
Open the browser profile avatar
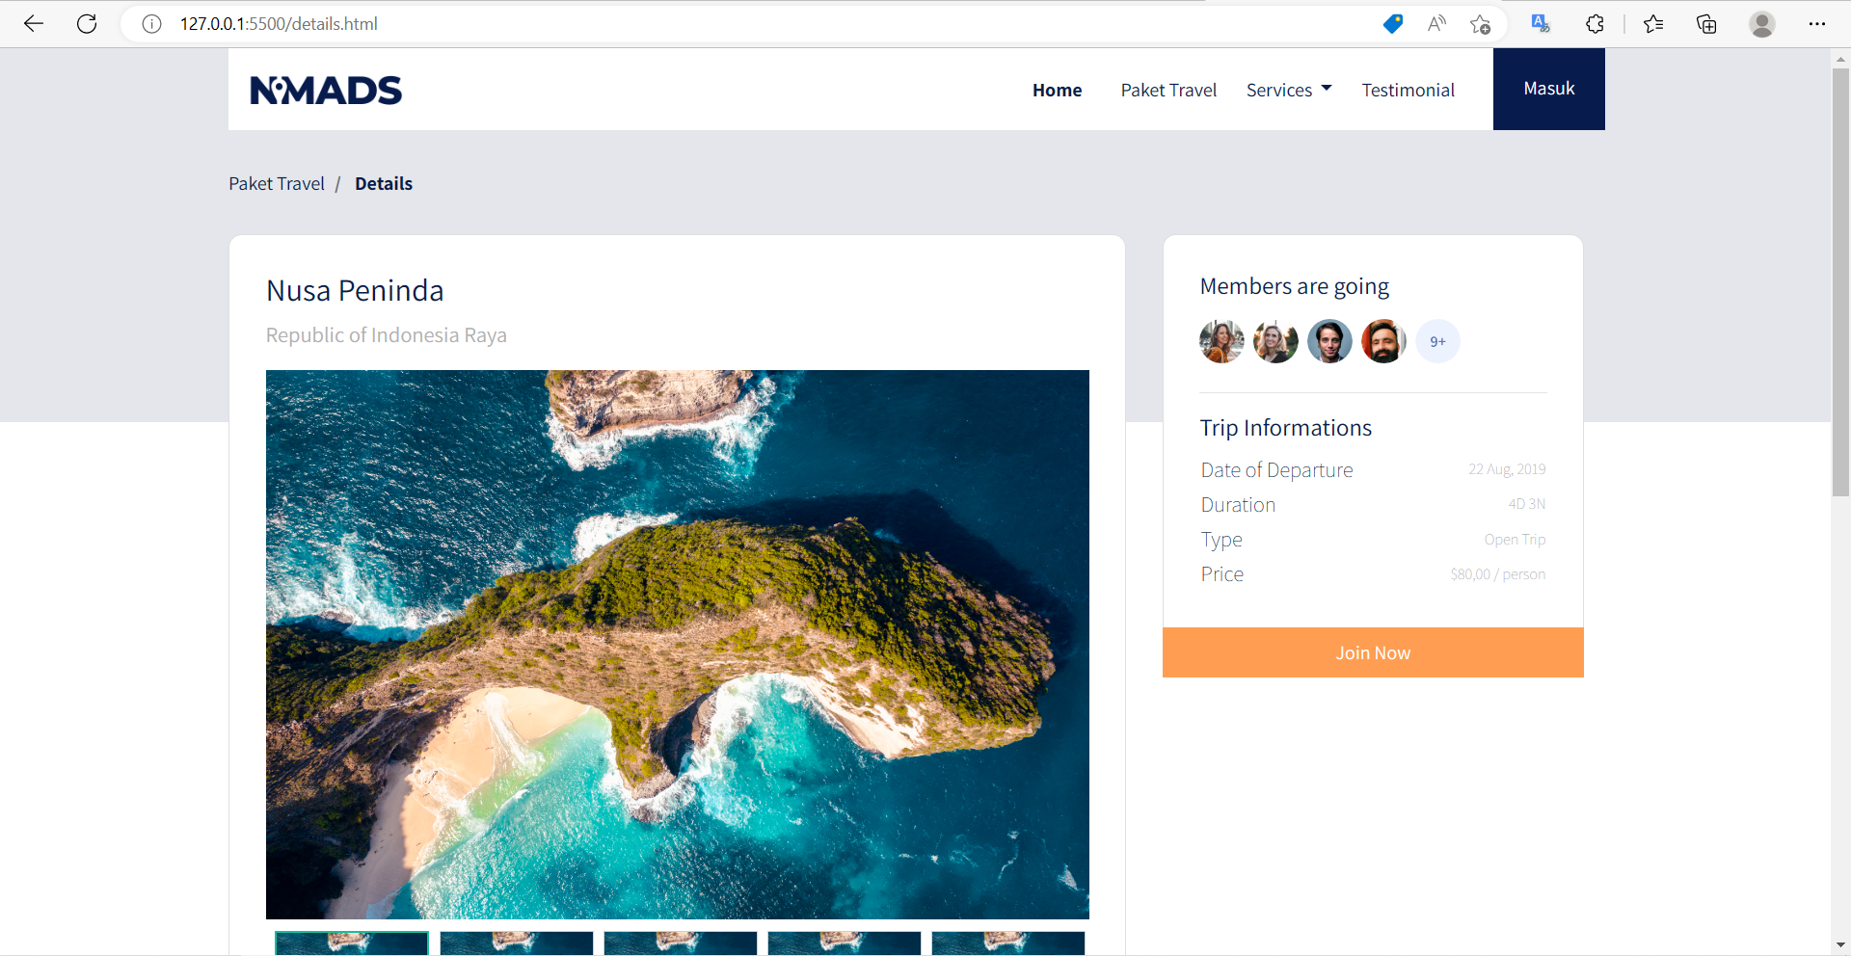[1762, 24]
